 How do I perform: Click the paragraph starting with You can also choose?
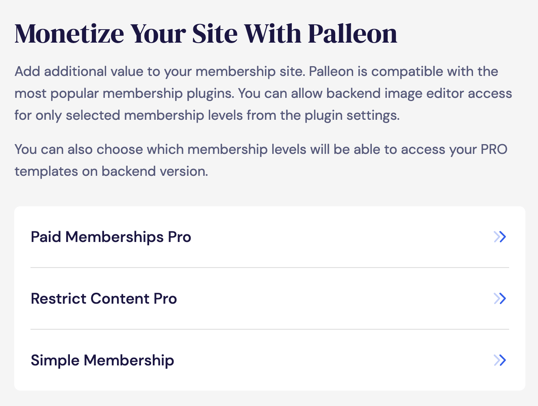[261, 160]
